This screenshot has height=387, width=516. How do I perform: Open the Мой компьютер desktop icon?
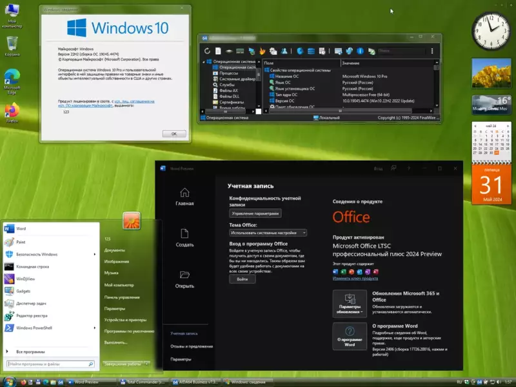12,15
